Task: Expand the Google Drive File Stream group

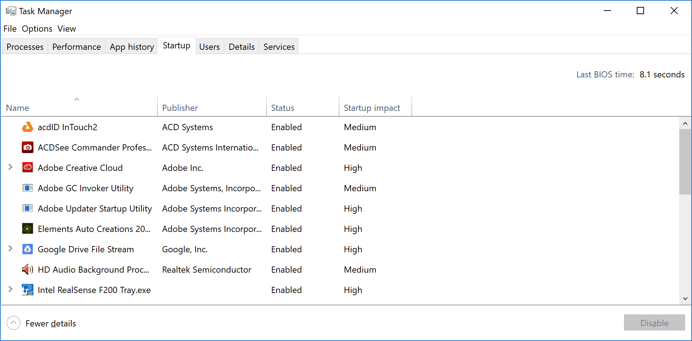Action: 11,249
